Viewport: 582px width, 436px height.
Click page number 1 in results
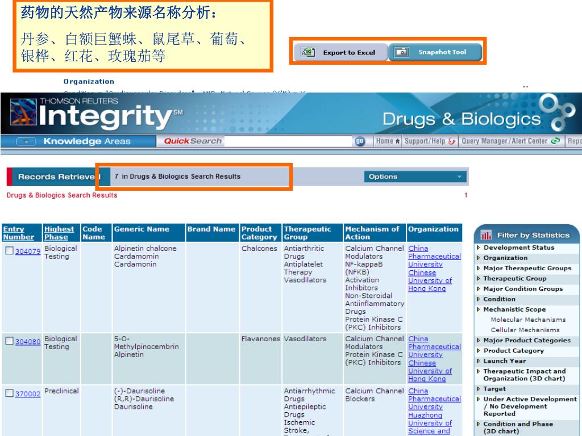click(466, 195)
